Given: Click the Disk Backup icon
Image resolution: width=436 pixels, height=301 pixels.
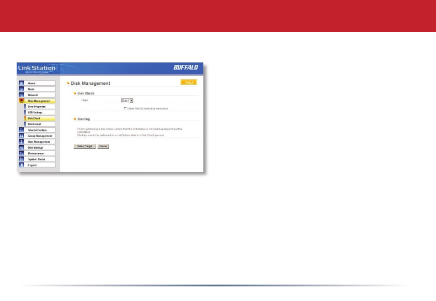Looking at the screenshot, I should click(x=21, y=147).
